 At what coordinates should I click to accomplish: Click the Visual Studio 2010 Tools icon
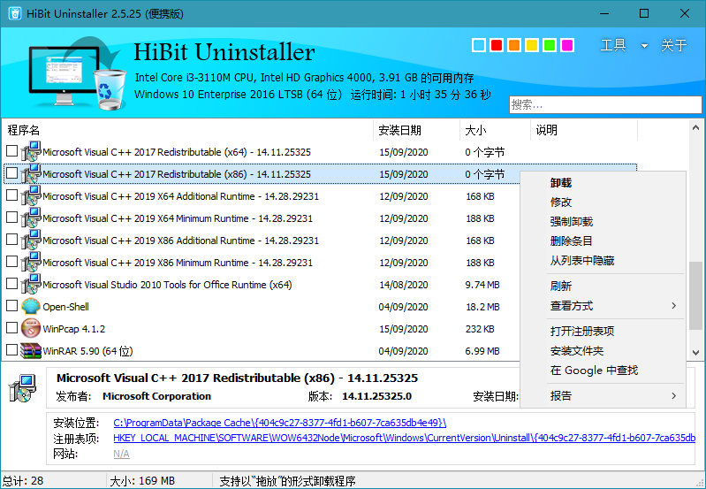click(31, 284)
